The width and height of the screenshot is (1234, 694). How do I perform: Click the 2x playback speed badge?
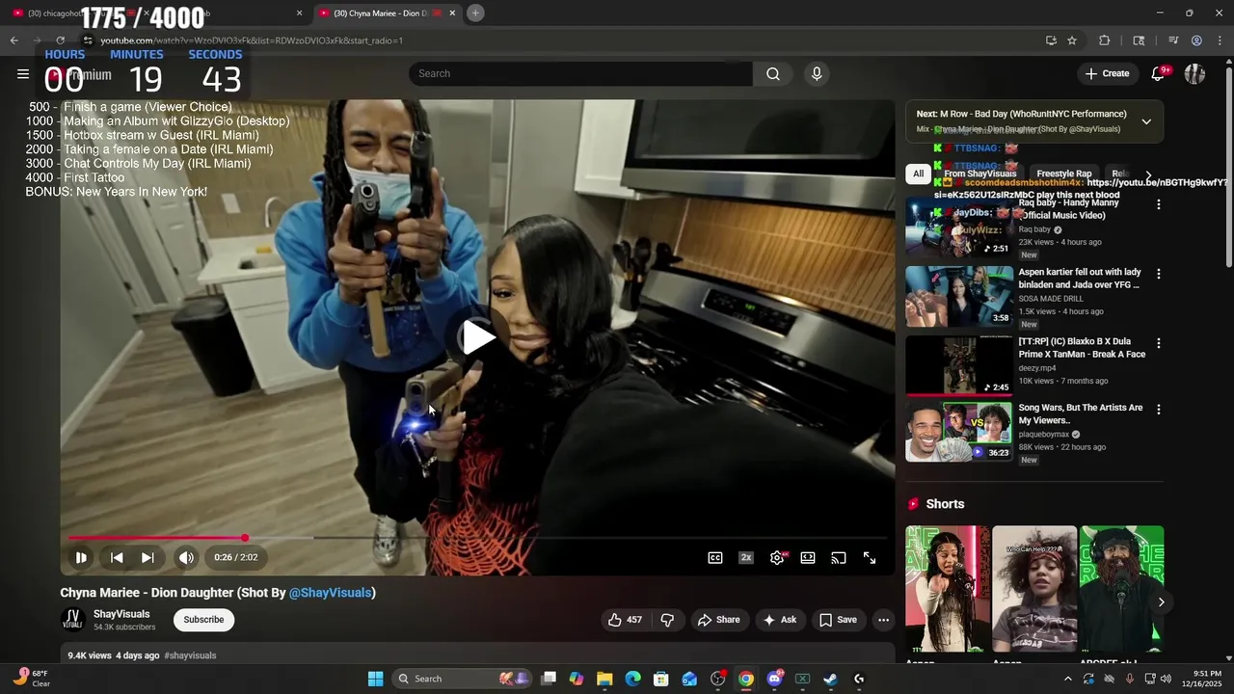(x=746, y=558)
